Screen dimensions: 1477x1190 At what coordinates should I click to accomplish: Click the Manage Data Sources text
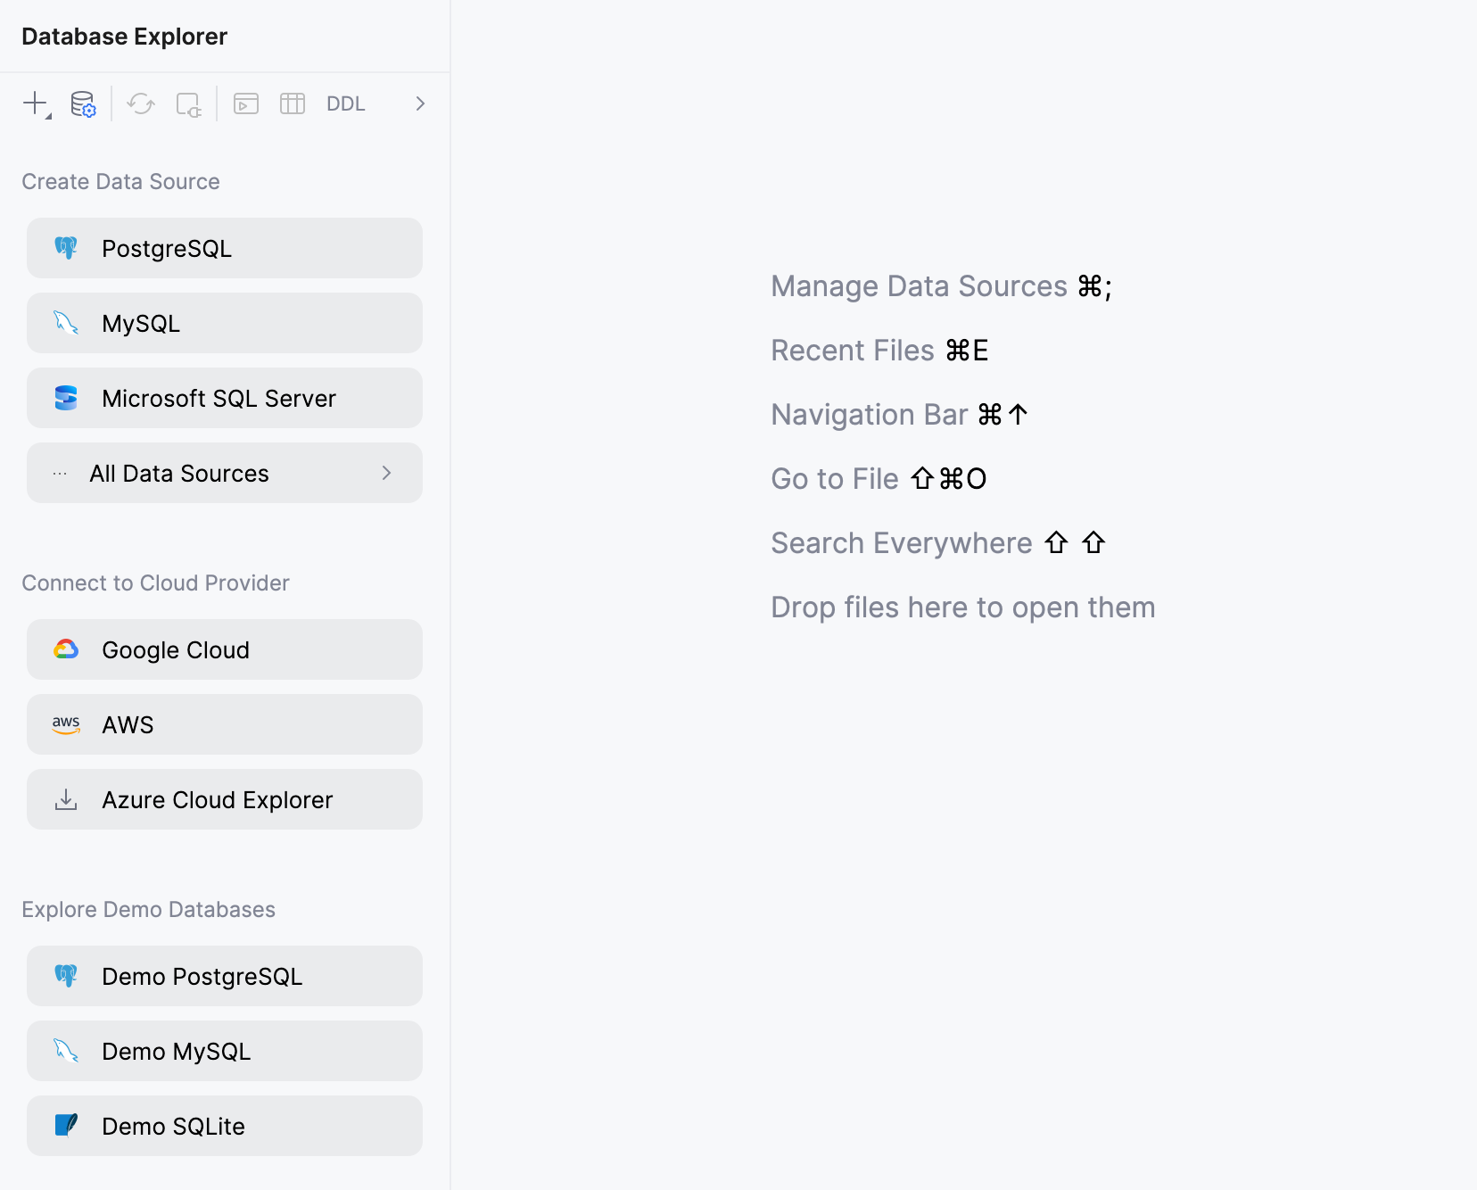coord(919,286)
